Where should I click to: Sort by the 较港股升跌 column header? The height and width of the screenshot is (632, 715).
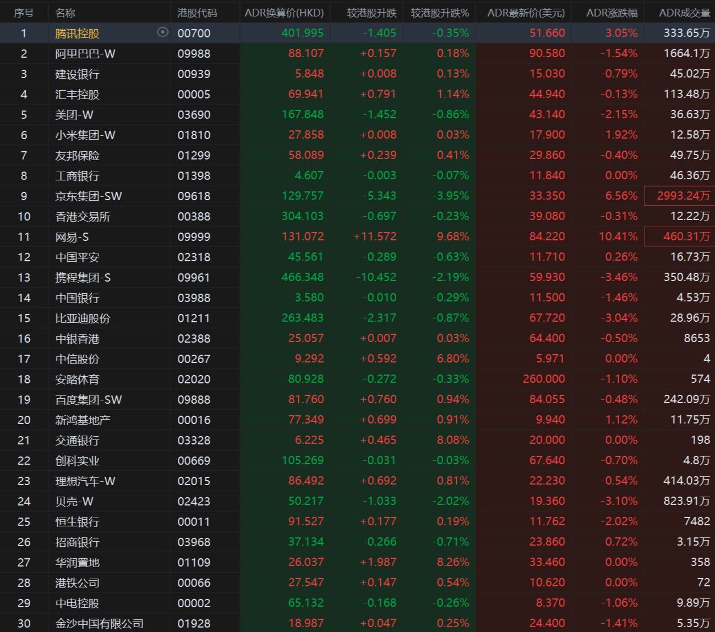[x=372, y=13]
